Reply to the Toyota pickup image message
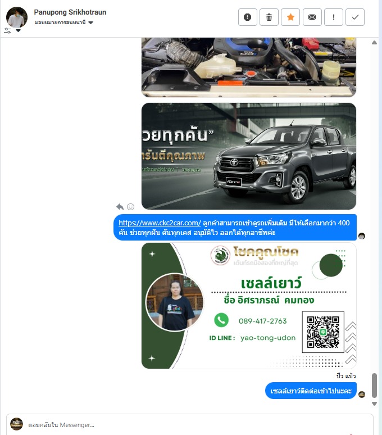The width and height of the screenshot is (382, 435). (120, 207)
